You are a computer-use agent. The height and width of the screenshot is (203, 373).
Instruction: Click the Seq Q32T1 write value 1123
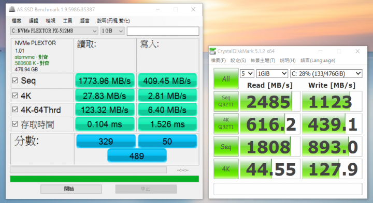point(332,101)
